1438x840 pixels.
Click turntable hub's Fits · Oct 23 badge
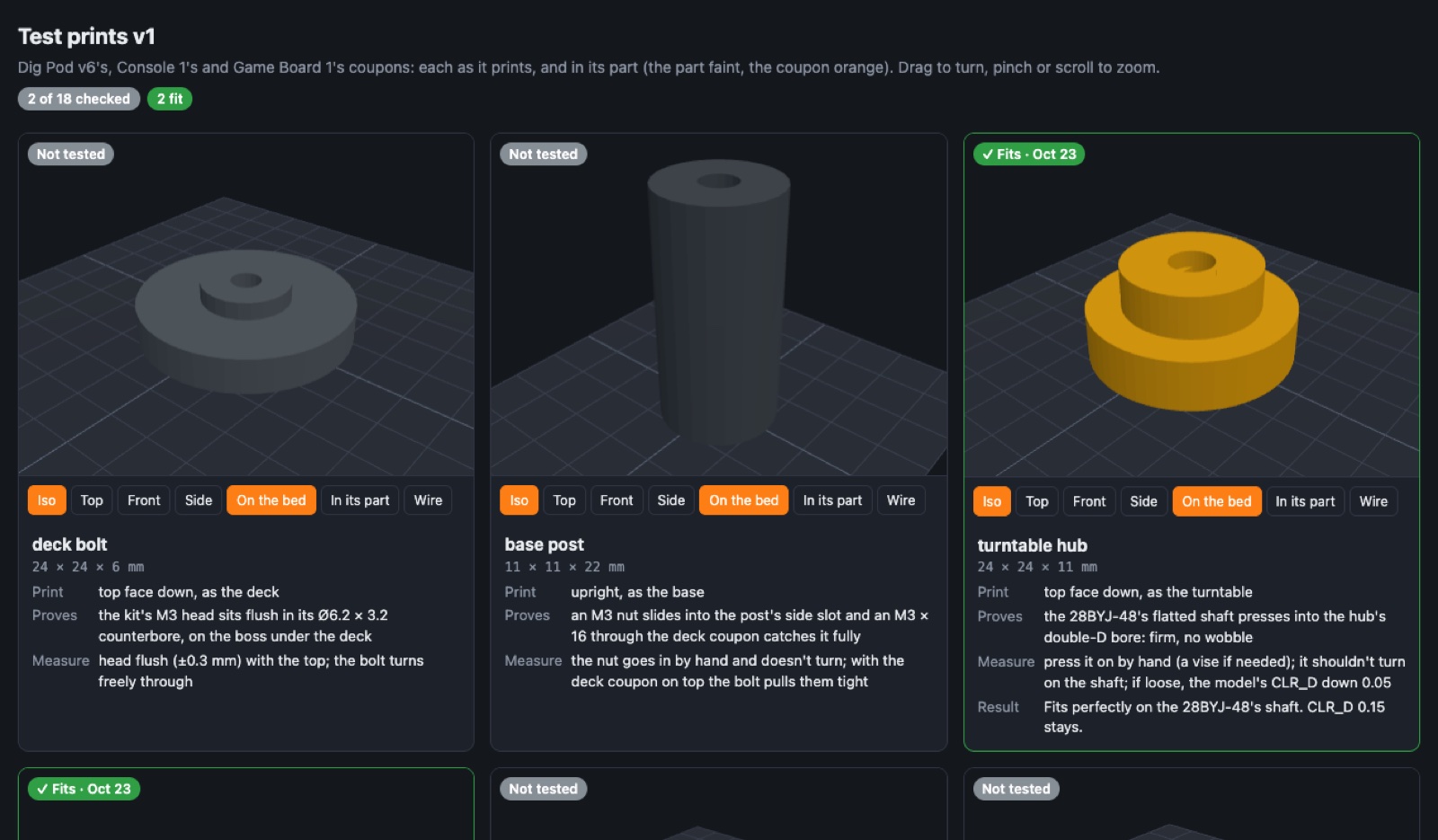[x=1029, y=155]
